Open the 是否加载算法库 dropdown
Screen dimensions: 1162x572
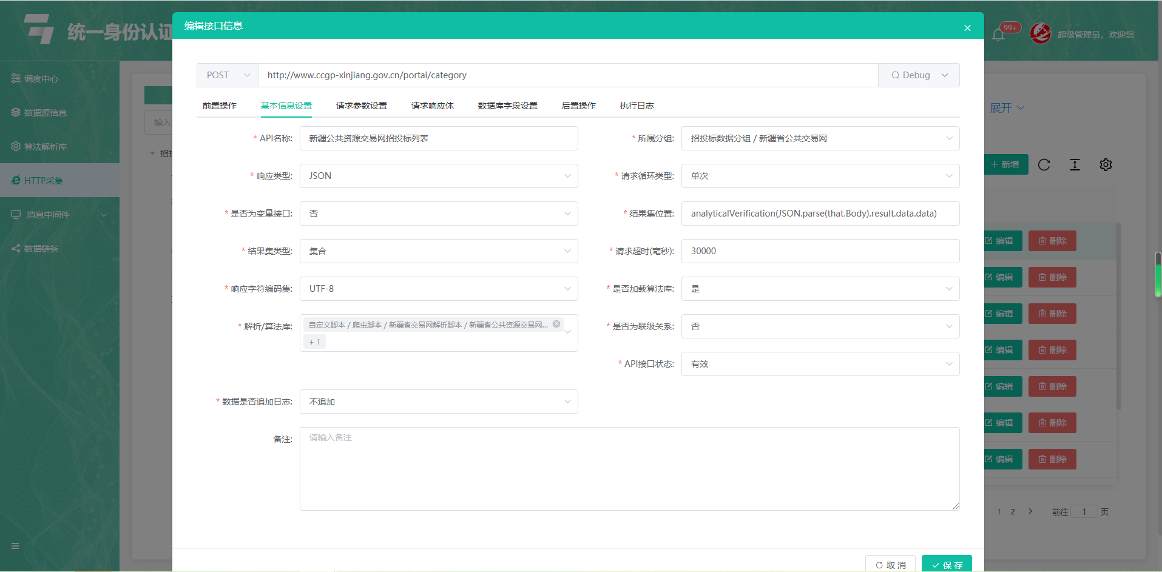tap(820, 289)
